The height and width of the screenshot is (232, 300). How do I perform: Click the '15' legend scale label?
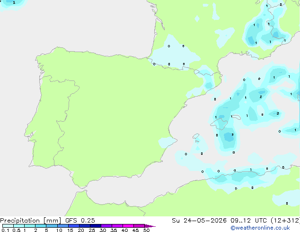pyautogui.click(x=70, y=230)
